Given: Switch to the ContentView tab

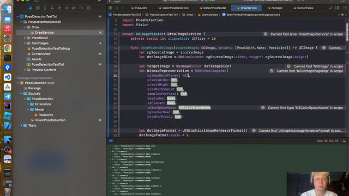Looking at the screenshot, I should point(303,8).
